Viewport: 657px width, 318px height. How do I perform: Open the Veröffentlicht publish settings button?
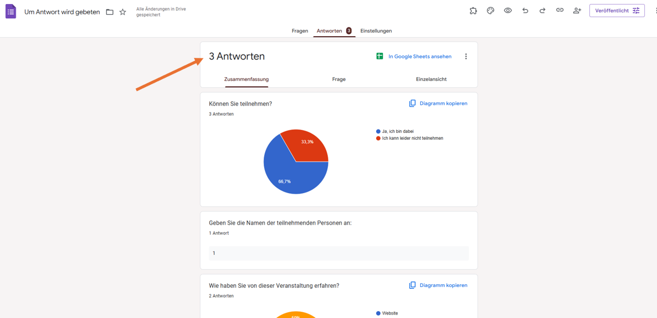pyautogui.click(x=617, y=10)
